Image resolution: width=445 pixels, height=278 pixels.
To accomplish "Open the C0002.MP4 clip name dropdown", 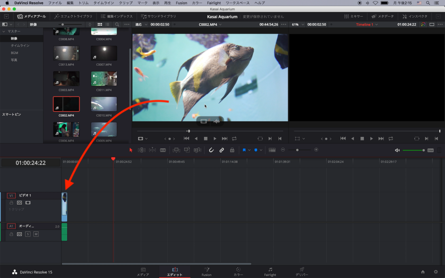I will tap(210, 24).
